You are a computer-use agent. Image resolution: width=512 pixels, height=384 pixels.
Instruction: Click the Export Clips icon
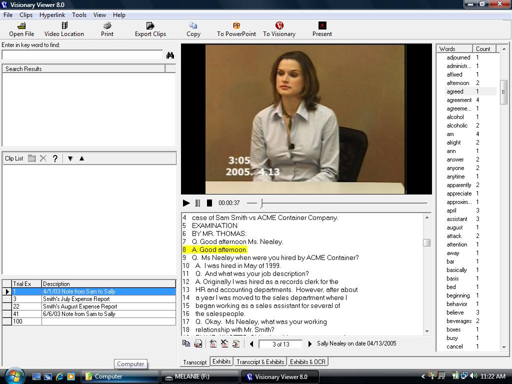150,26
